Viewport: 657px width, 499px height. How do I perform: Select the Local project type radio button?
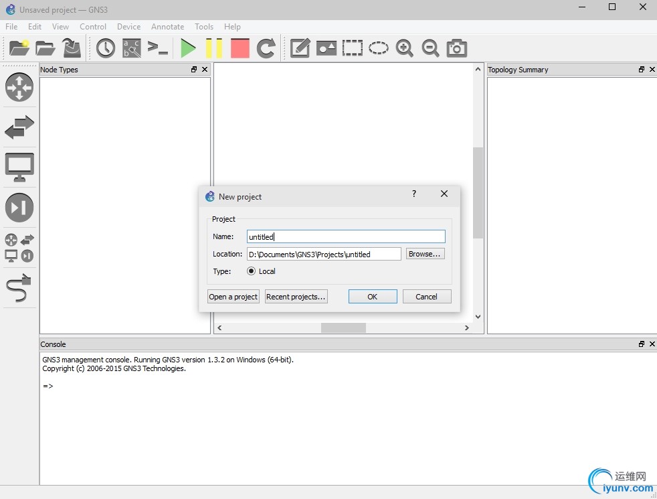point(251,271)
